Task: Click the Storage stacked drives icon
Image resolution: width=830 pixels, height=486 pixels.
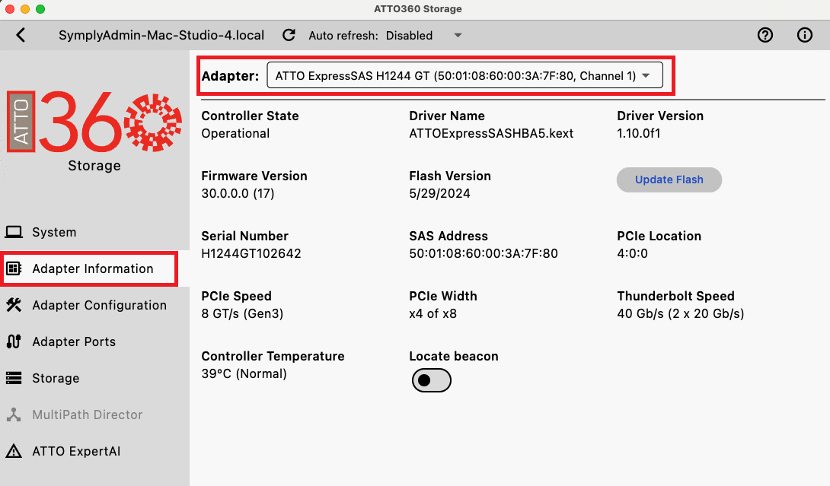Action: click(x=14, y=378)
